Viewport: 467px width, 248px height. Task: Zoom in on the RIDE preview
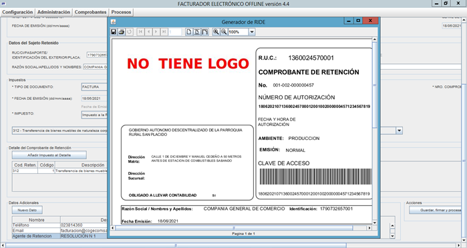point(216,32)
